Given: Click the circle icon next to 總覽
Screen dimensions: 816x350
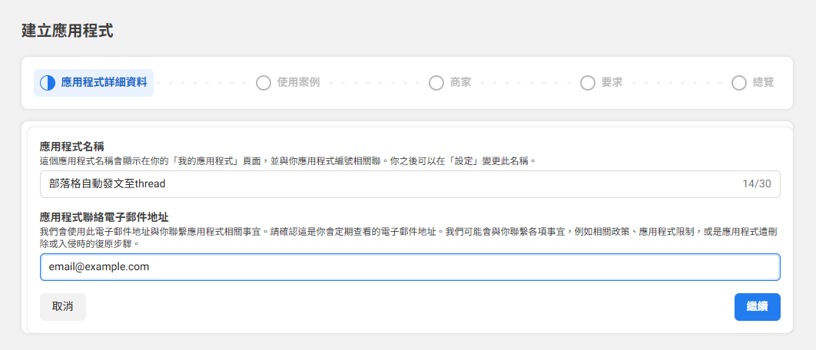Looking at the screenshot, I should pyautogui.click(x=739, y=82).
